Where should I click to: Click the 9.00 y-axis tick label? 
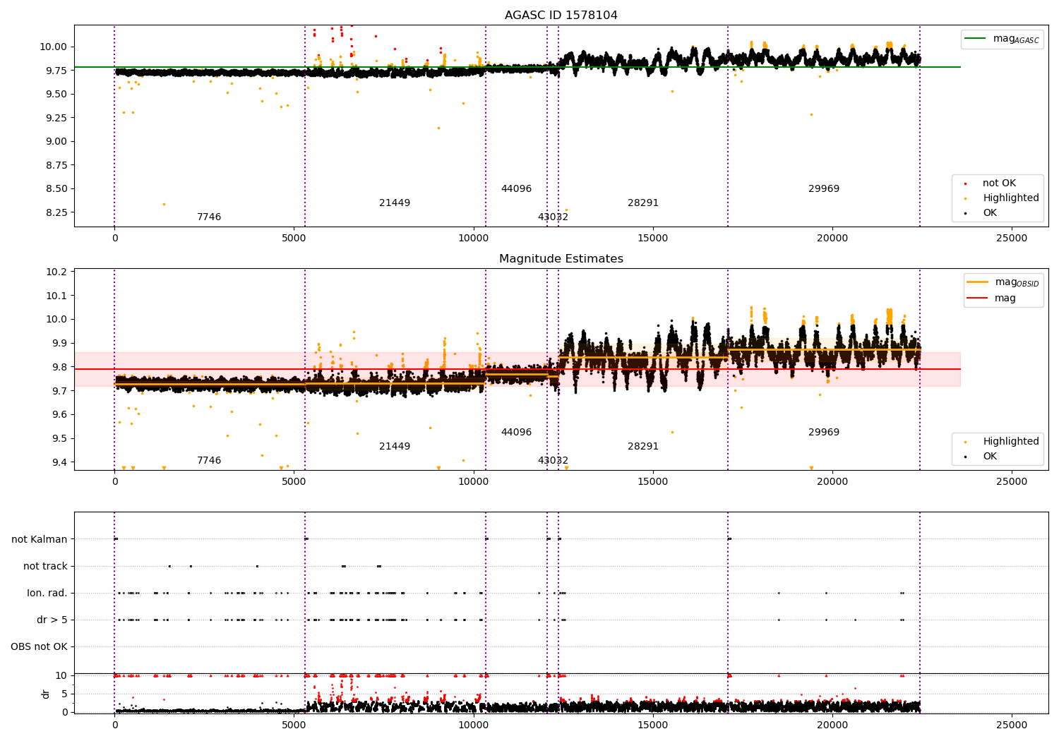pos(56,142)
